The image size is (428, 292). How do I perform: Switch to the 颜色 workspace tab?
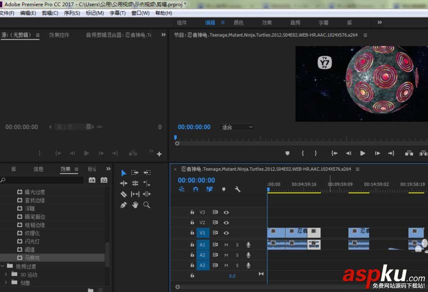[238, 23]
